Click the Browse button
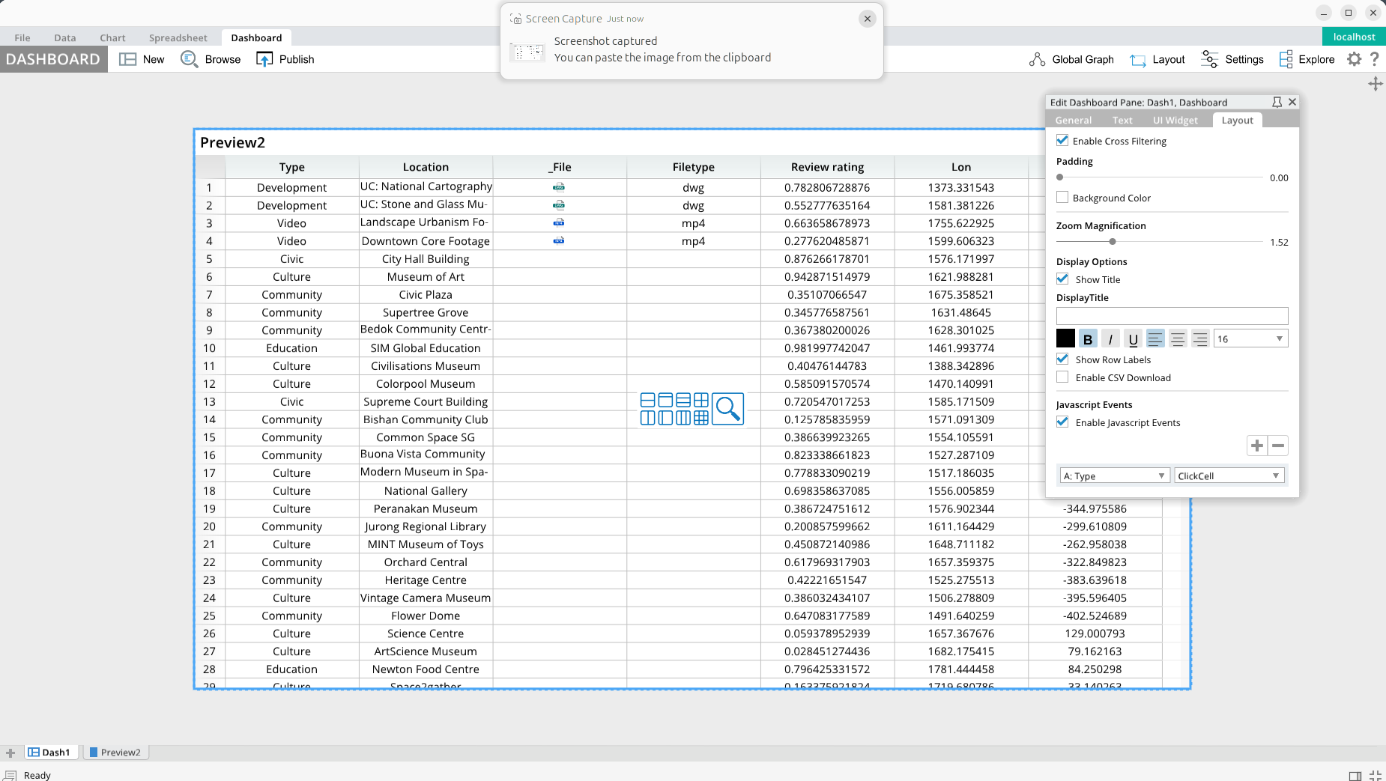This screenshot has width=1386, height=781. pyautogui.click(x=211, y=60)
